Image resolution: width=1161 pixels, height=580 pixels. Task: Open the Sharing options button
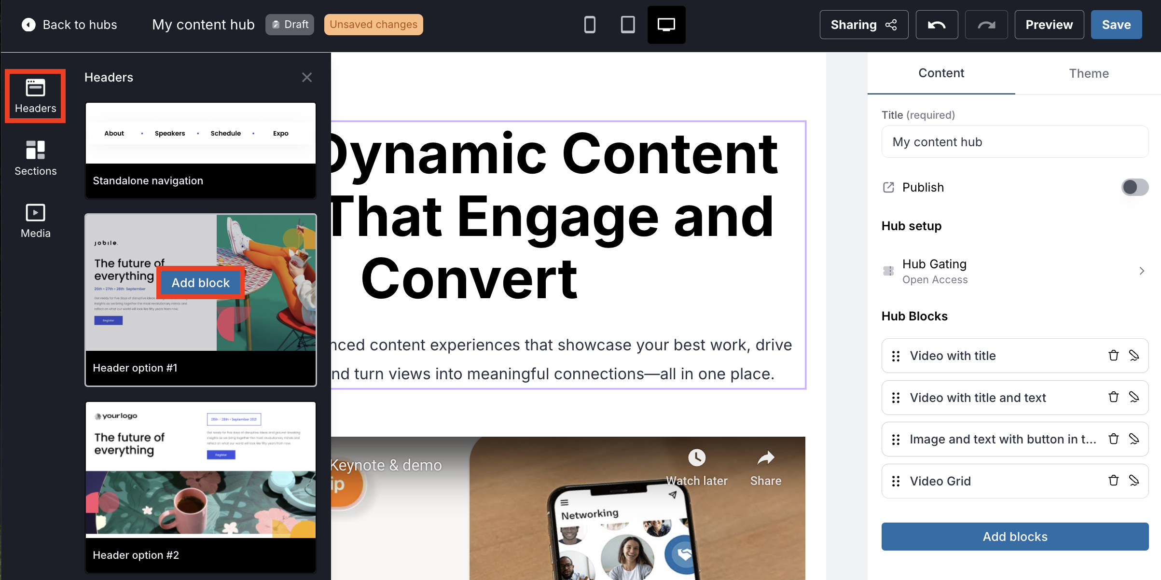pos(864,25)
